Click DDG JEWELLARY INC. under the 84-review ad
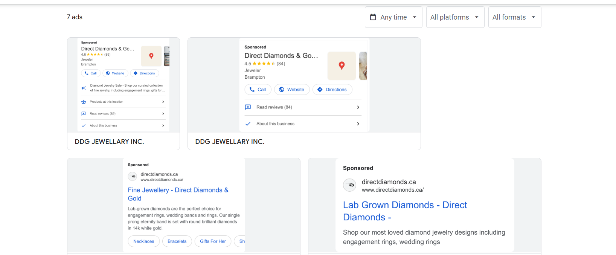The width and height of the screenshot is (616, 255). pos(230,142)
